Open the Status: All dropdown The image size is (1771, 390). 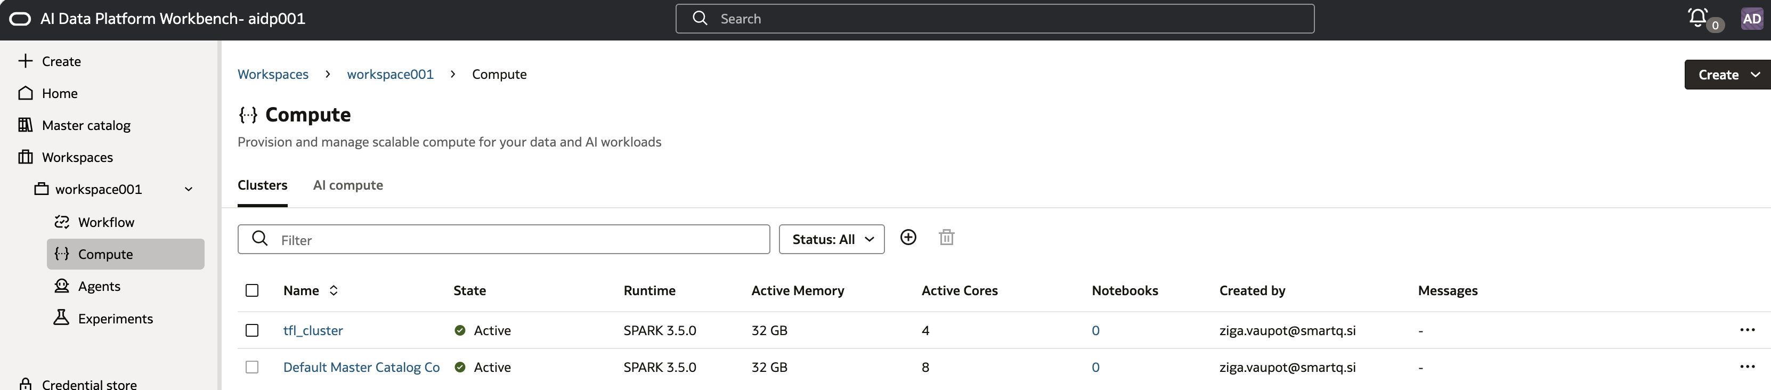832,239
